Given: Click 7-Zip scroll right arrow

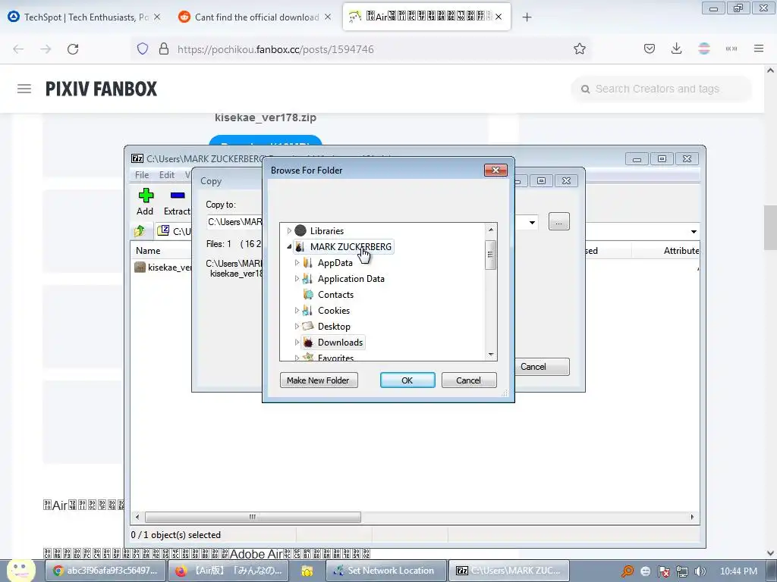Looking at the screenshot, I should pyautogui.click(x=692, y=517).
